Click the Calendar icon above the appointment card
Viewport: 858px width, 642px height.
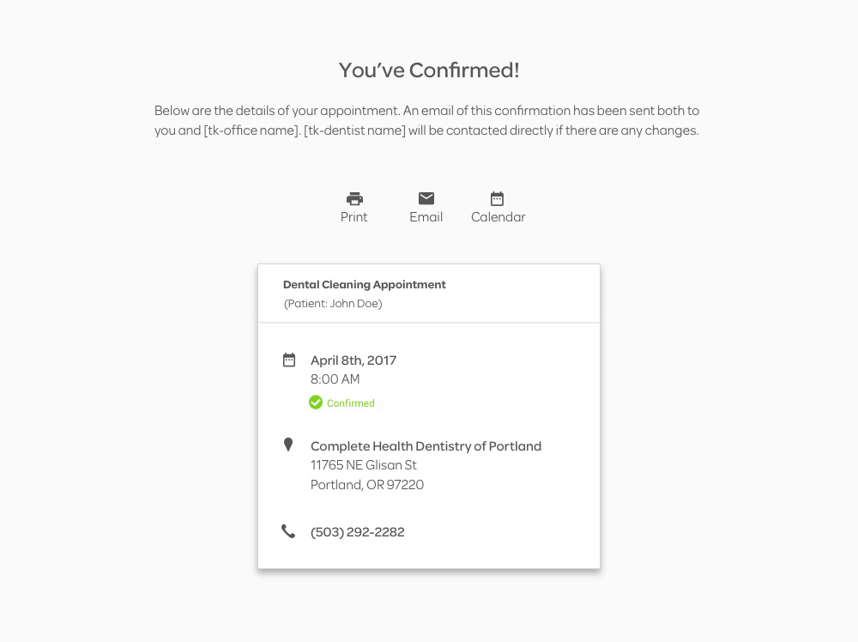click(497, 198)
